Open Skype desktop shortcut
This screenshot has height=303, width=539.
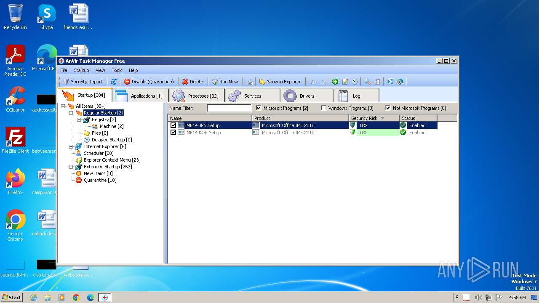(47, 17)
